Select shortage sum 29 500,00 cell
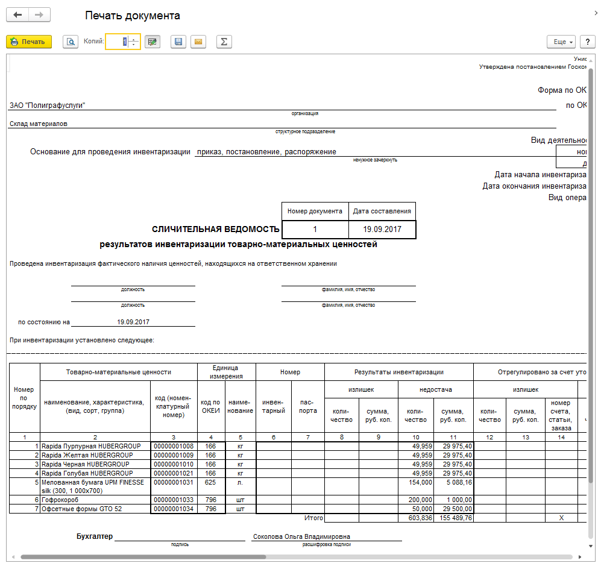 pyautogui.click(x=453, y=509)
